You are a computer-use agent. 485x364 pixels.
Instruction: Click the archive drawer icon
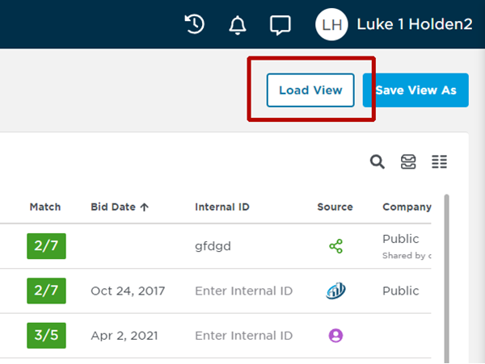408,162
